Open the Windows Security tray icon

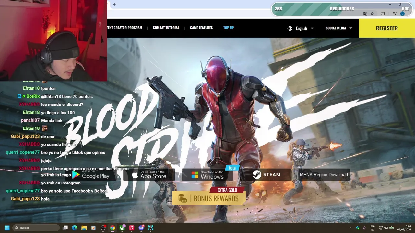click(358, 228)
